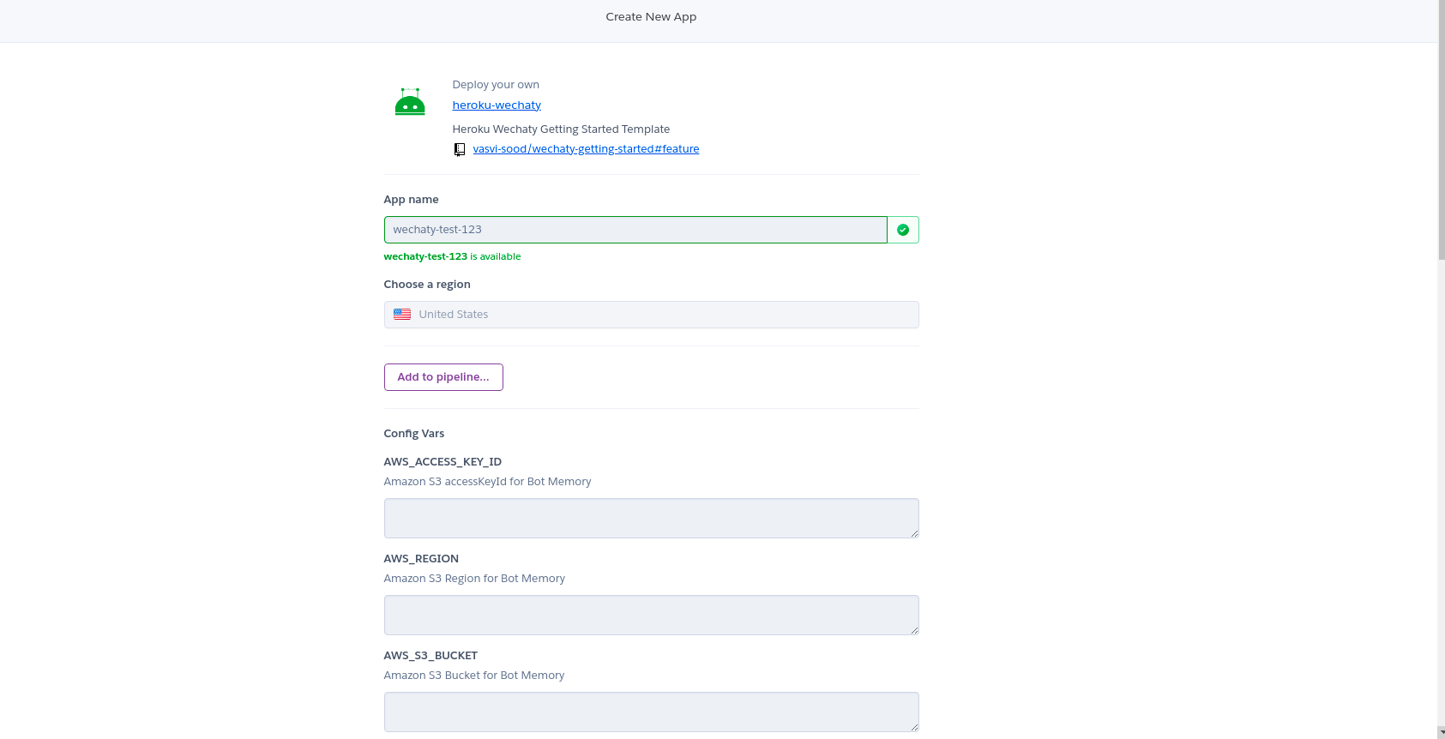Click into the AWS_ACCESS_KEY_ID text box

651,518
